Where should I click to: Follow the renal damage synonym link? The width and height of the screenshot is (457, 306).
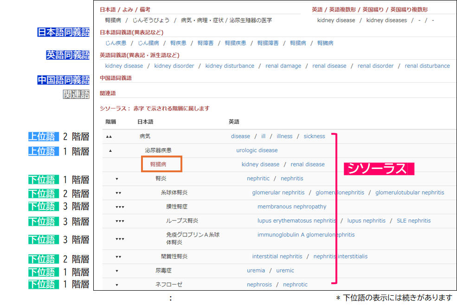tap(283, 66)
